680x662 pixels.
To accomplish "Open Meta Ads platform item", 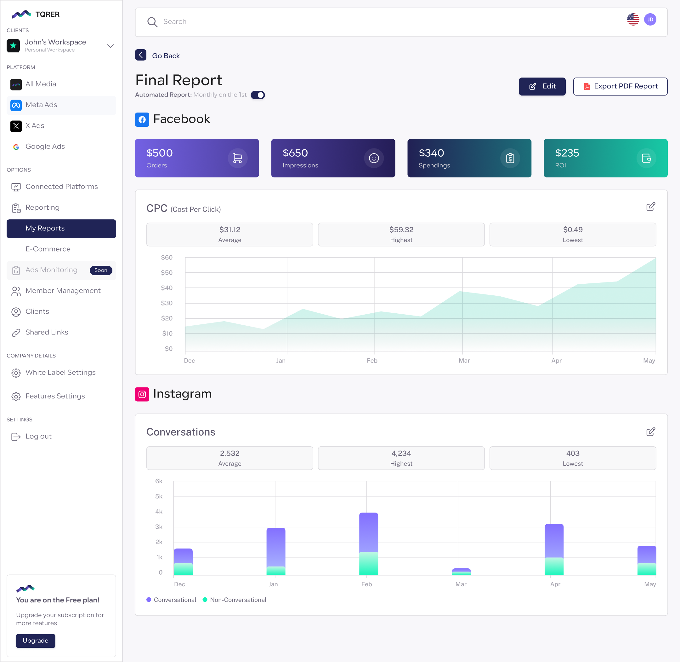I will (41, 105).
